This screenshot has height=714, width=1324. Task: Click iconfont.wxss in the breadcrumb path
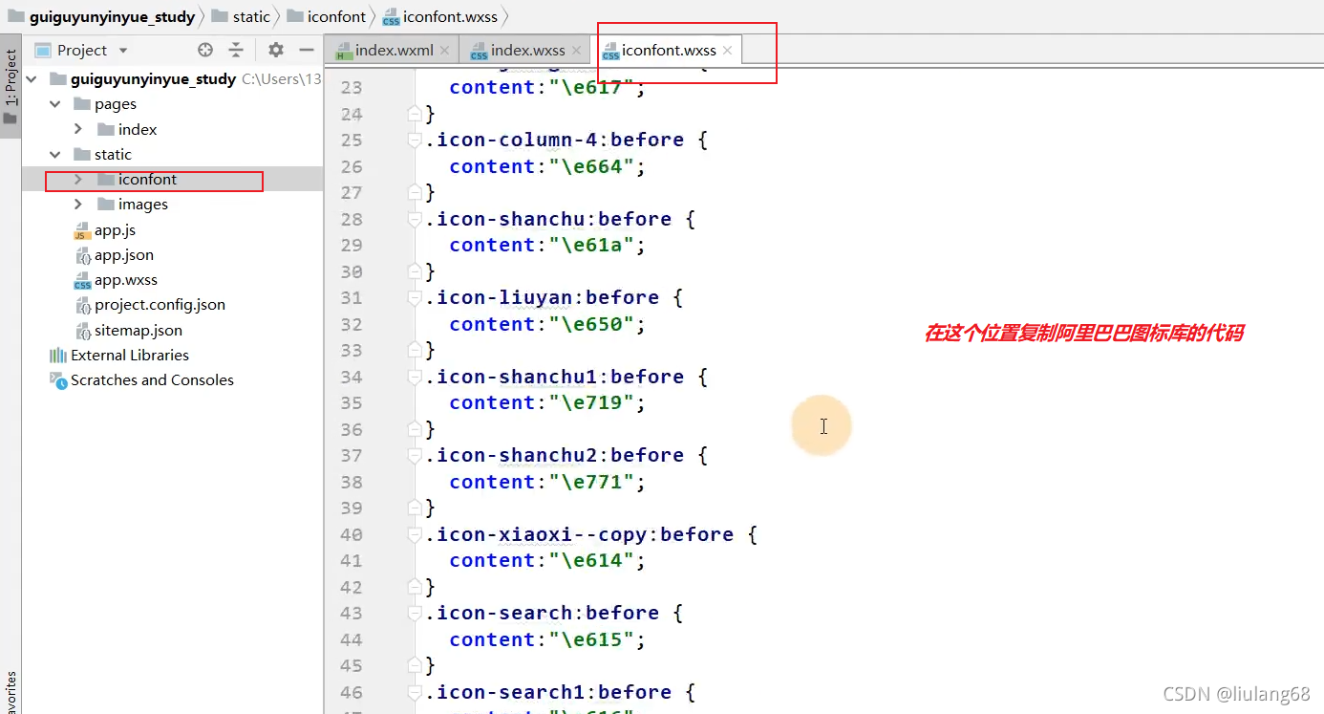click(450, 16)
